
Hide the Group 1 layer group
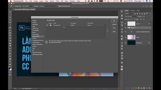pyautogui.click(x=126, y=28)
